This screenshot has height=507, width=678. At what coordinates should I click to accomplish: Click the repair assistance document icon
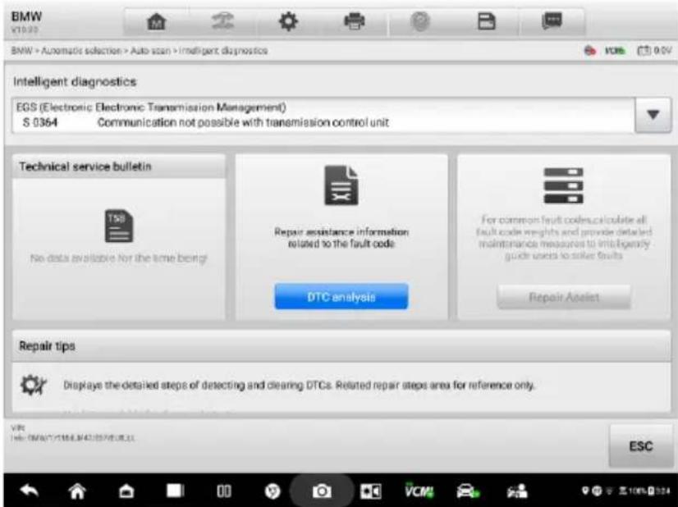click(x=341, y=185)
